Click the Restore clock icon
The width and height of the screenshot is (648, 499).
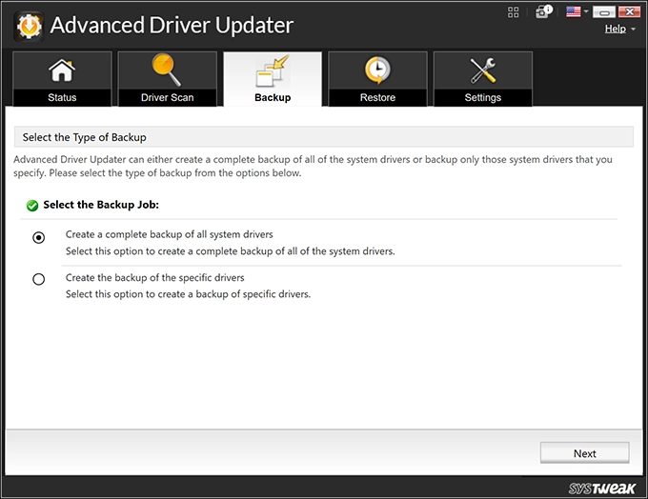(x=377, y=70)
